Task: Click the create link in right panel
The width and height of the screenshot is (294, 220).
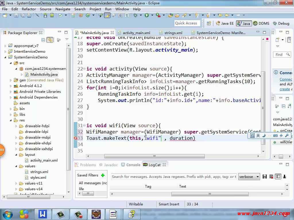Action: click(285, 89)
